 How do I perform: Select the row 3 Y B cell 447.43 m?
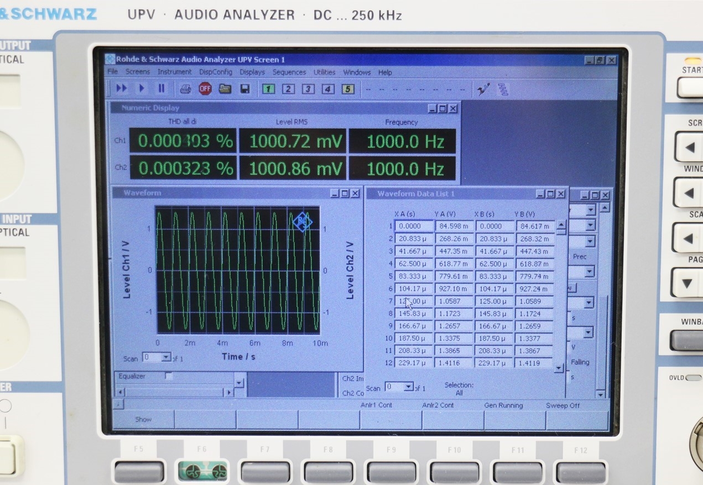click(x=535, y=251)
